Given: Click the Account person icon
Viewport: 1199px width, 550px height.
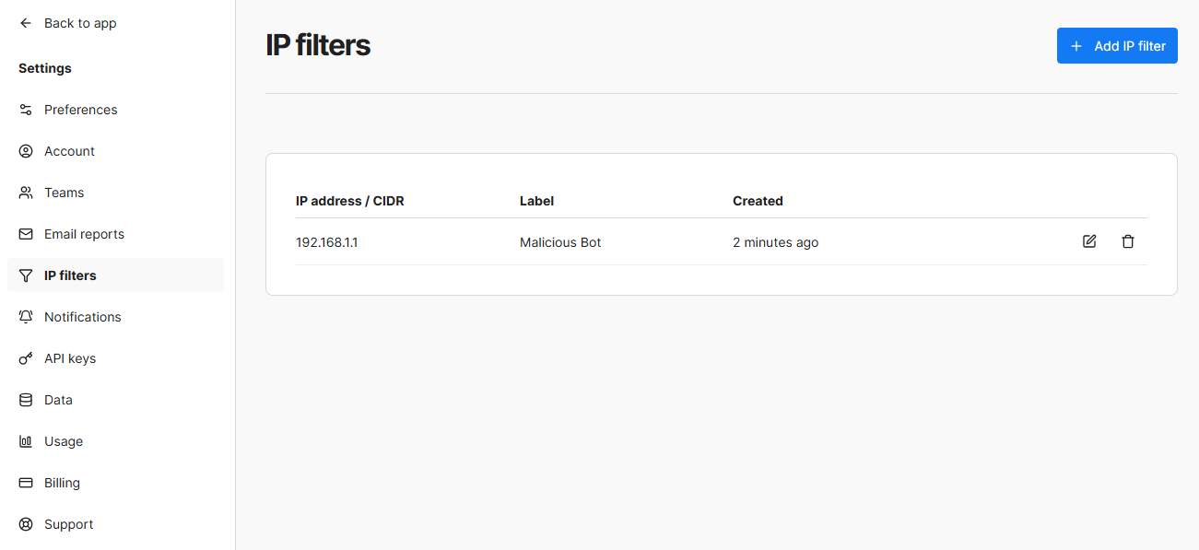Looking at the screenshot, I should point(26,151).
